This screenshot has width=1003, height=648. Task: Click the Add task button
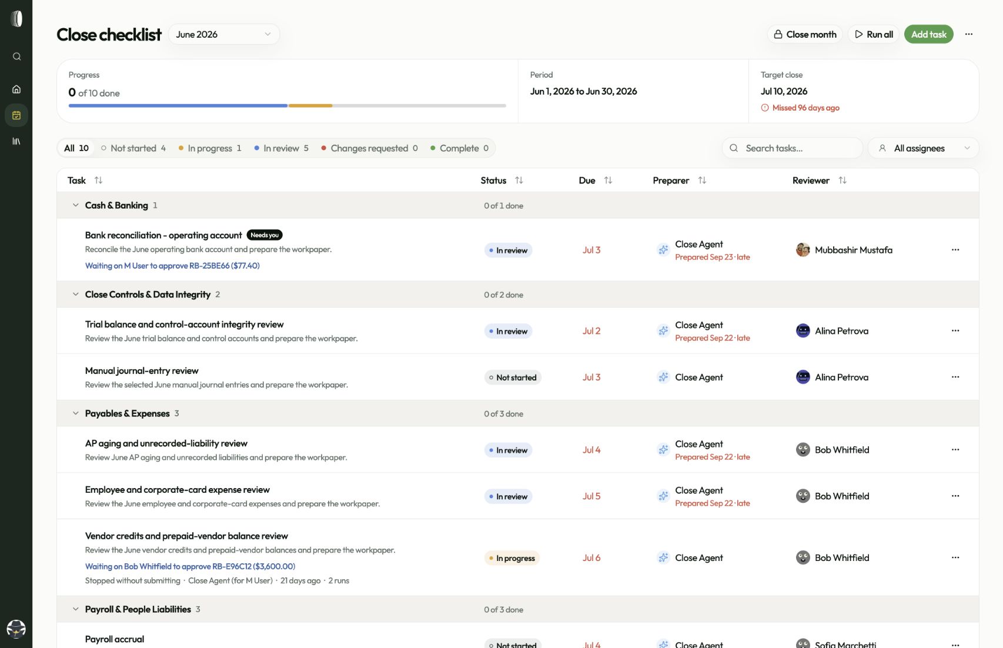pos(929,34)
